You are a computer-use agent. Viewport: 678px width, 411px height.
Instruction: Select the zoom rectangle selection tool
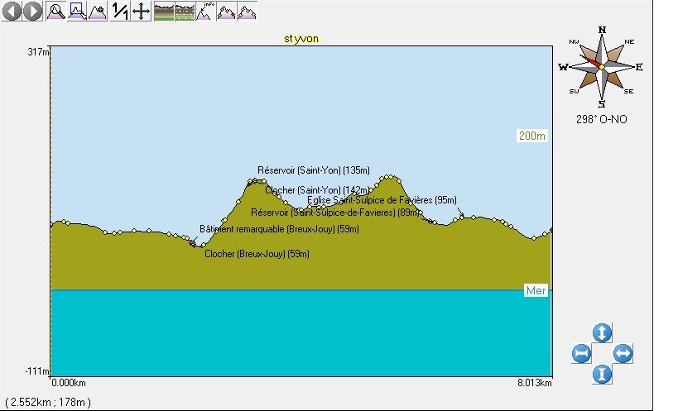coord(77,12)
